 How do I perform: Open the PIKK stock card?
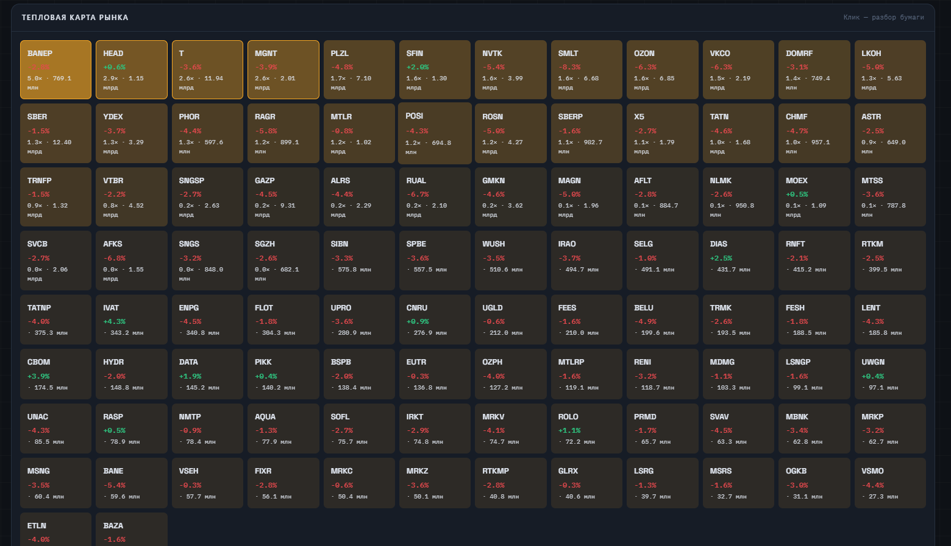point(283,374)
